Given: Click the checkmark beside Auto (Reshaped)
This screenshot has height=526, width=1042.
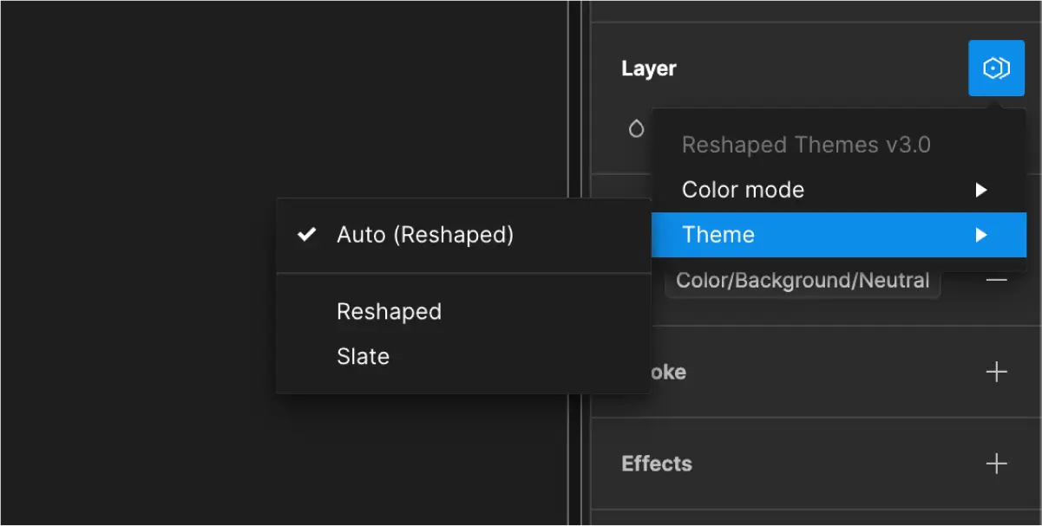Looking at the screenshot, I should click(306, 234).
